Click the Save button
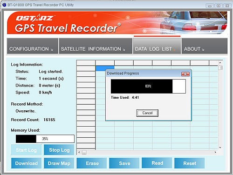Screen dimensions: 233x175 click(124, 163)
